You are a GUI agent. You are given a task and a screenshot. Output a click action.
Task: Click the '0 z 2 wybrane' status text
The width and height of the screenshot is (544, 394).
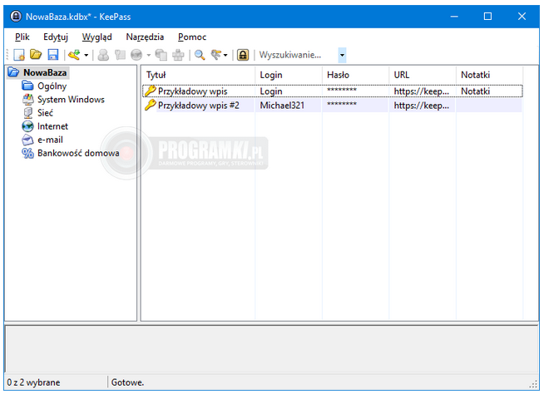pos(33,382)
